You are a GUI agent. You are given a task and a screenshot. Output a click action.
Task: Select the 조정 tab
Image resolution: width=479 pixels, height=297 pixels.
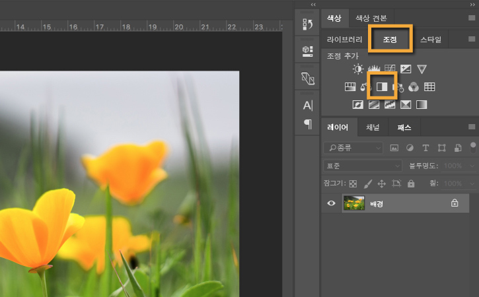tap(390, 40)
